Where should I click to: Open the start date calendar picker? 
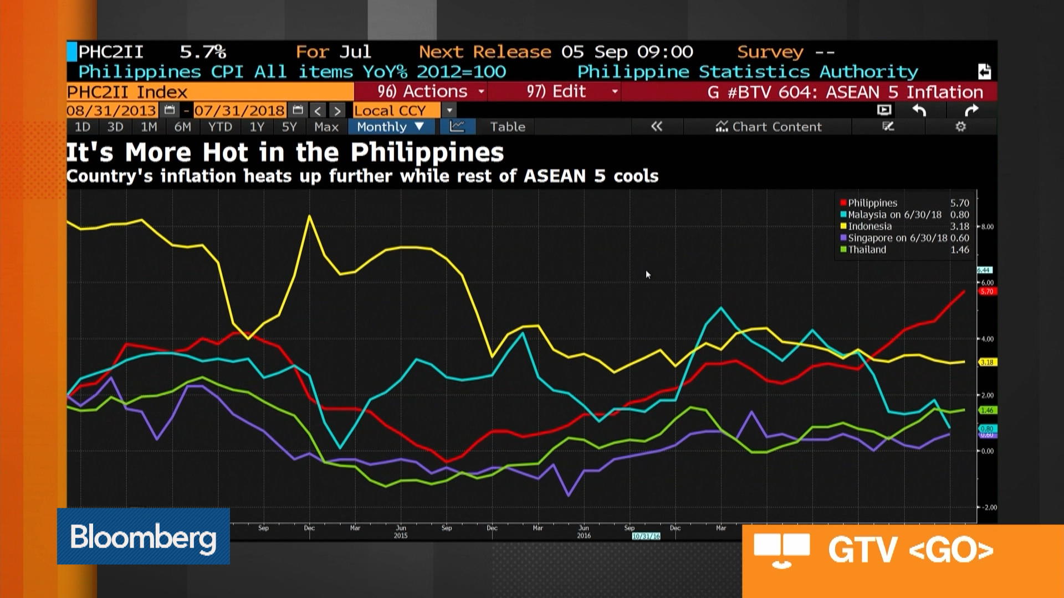(170, 110)
